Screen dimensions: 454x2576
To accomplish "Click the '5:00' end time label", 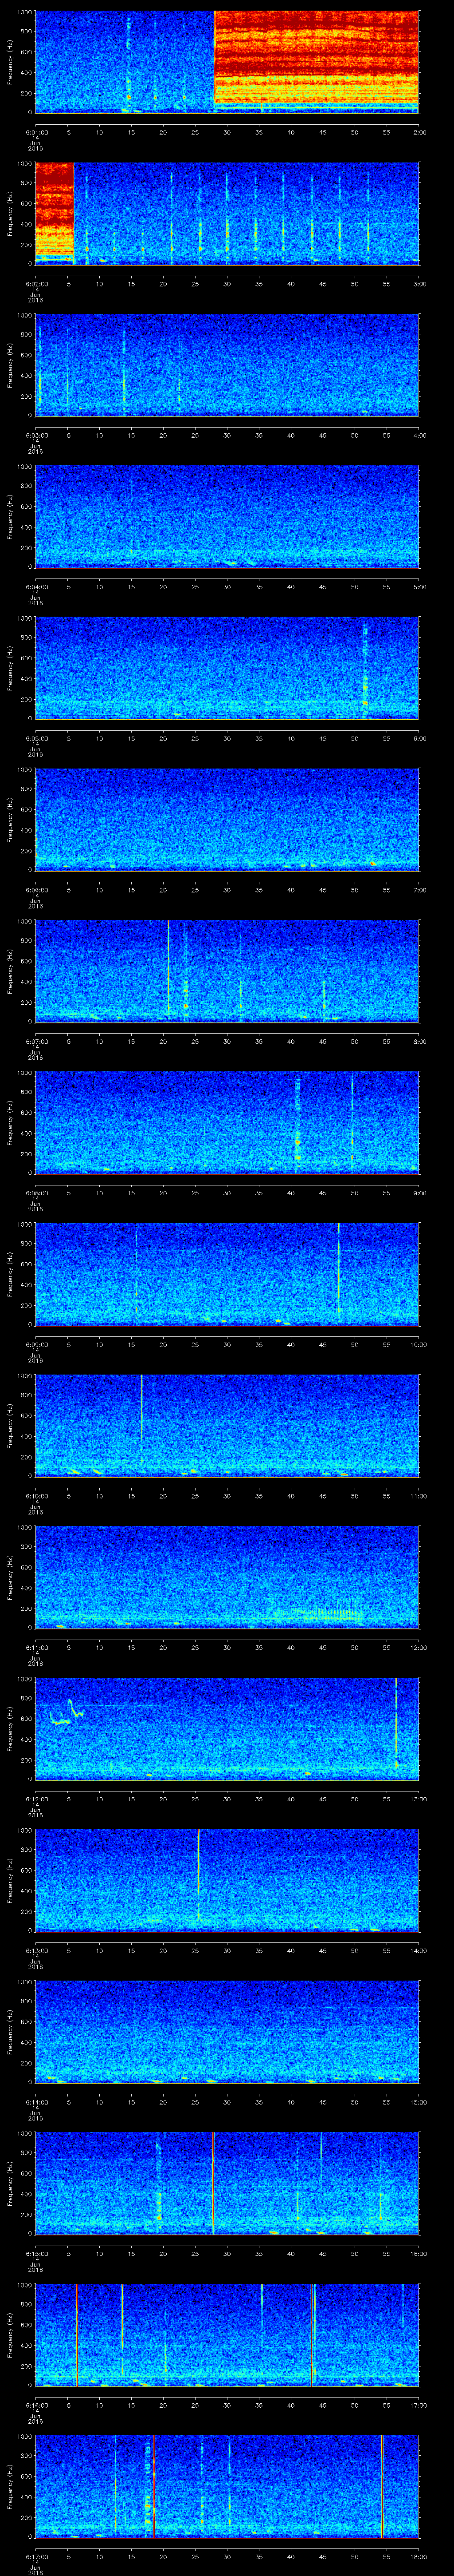I will (x=419, y=587).
